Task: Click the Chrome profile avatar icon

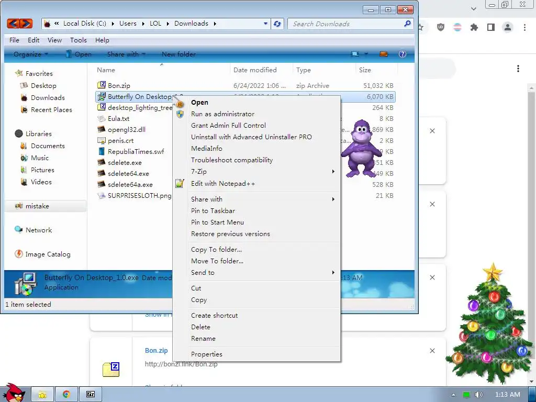Action: (x=508, y=27)
